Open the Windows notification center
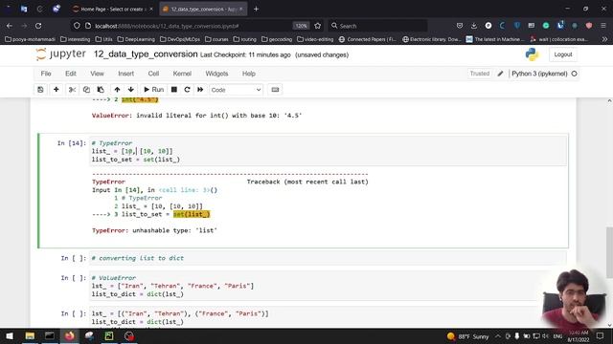The height and width of the screenshot is (344, 613). click(601, 336)
